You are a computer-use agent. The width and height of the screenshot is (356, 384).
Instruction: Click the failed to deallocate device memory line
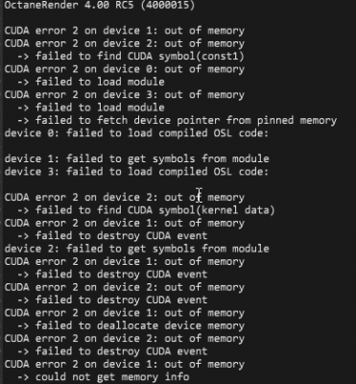(131, 325)
